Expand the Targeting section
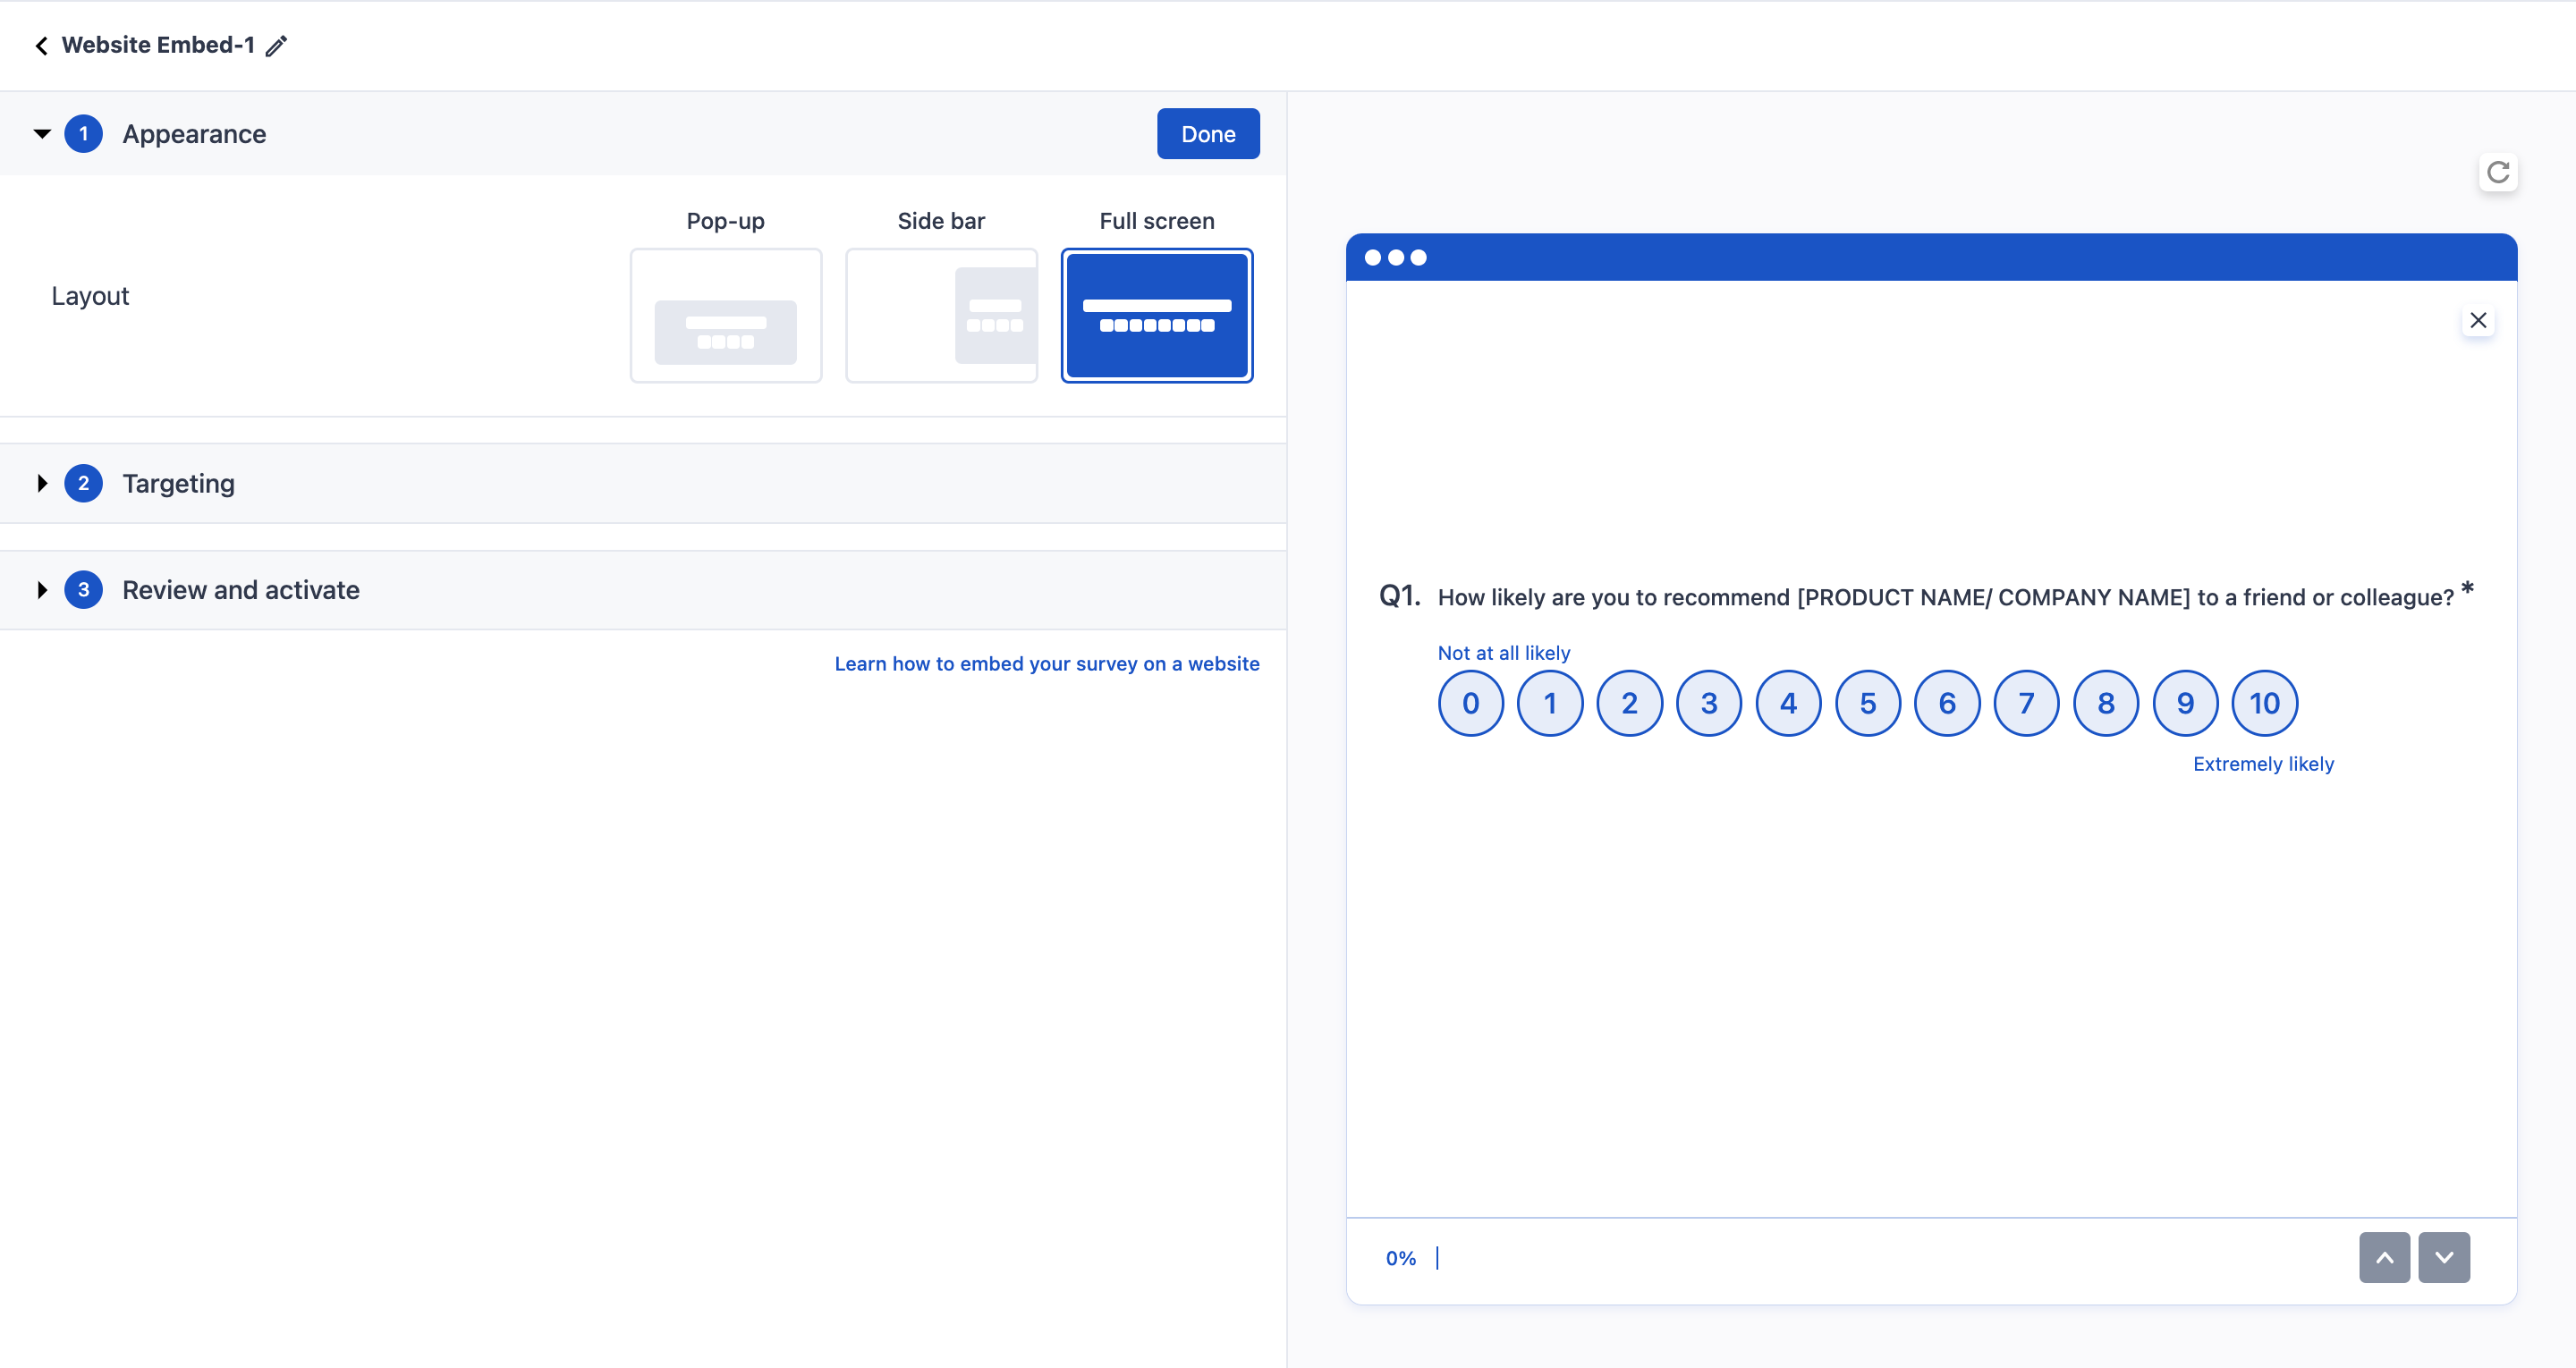2576x1368 pixels. [x=42, y=483]
